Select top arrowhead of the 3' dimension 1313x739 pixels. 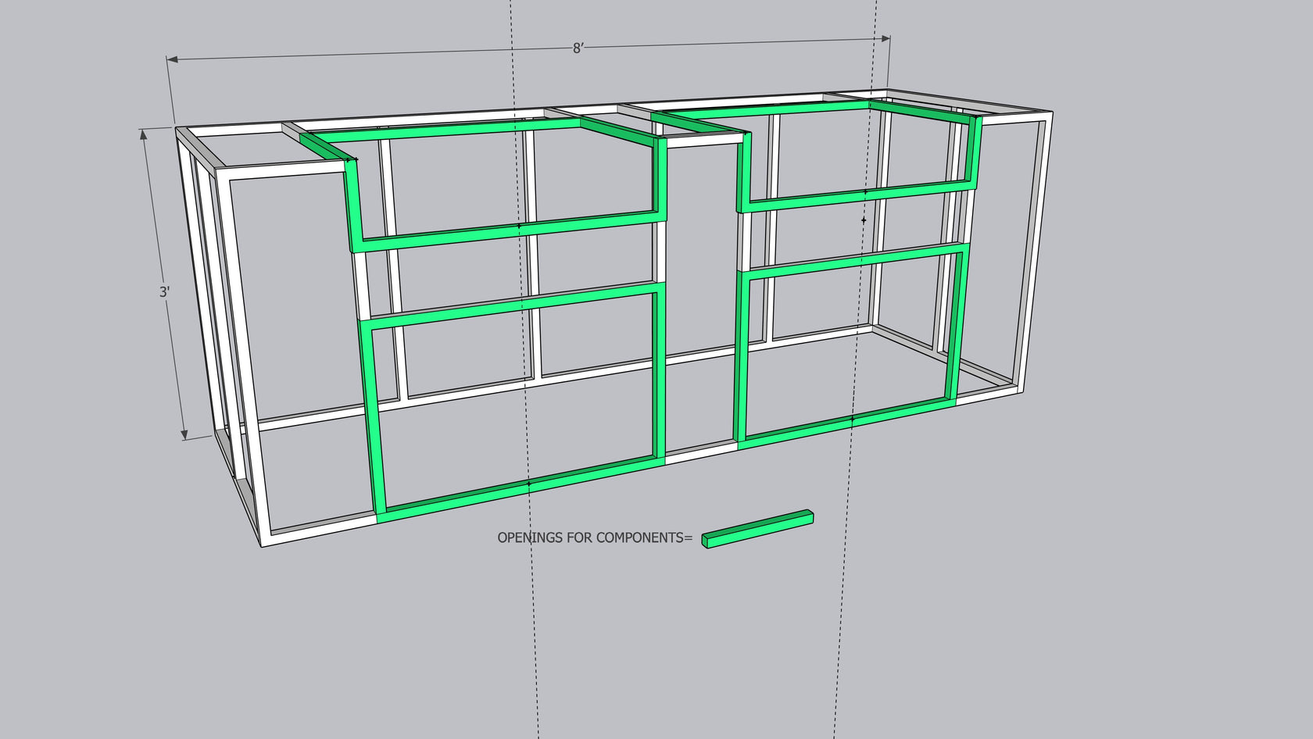pyautogui.click(x=144, y=134)
